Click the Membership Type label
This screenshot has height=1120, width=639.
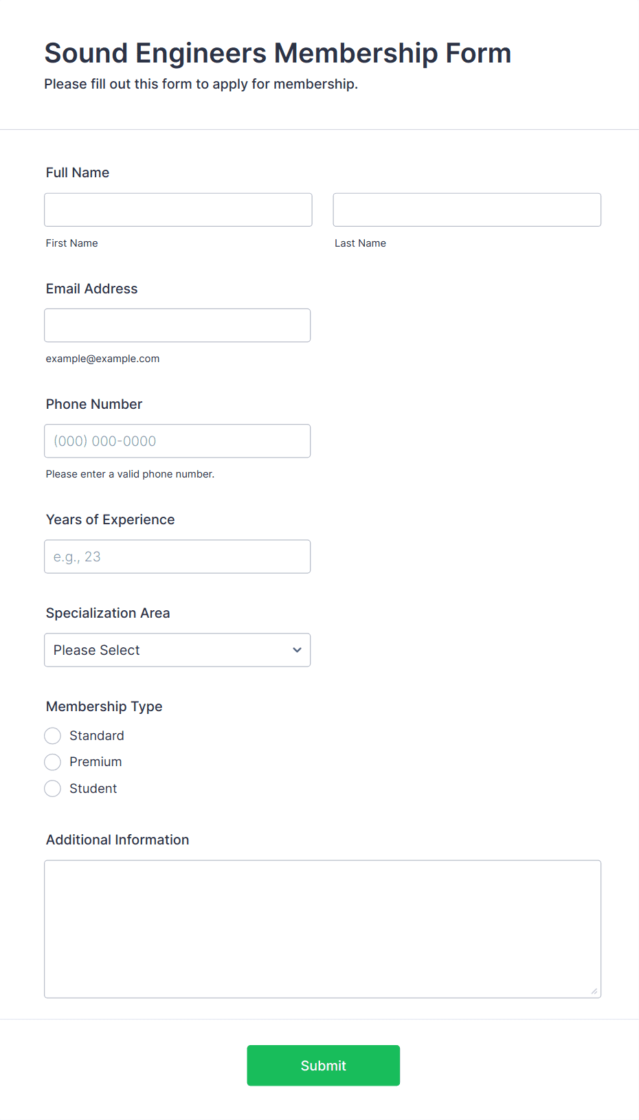(104, 706)
